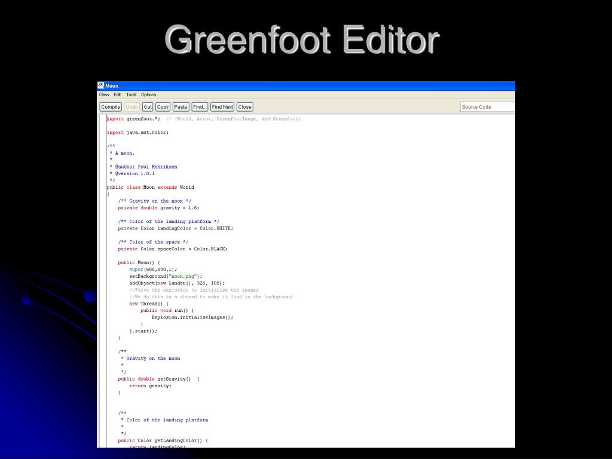Click the Paste button
This screenshot has height=459, width=612.
point(180,107)
